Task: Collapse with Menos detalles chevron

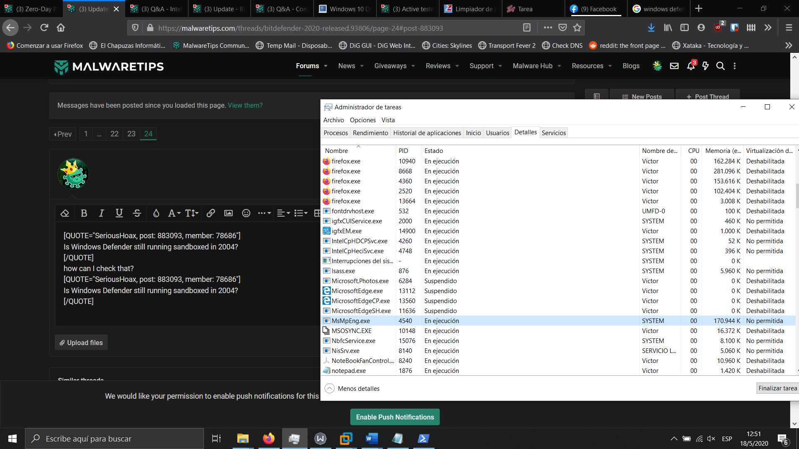Action: [330, 388]
